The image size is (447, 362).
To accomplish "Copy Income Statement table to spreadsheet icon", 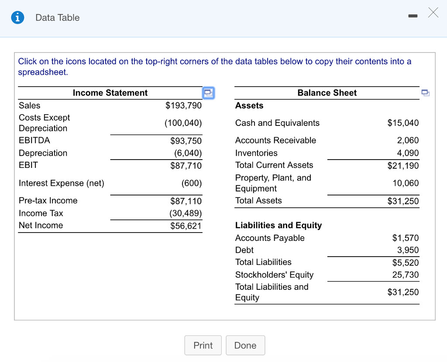I will pyautogui.click(x=208, y=93).
